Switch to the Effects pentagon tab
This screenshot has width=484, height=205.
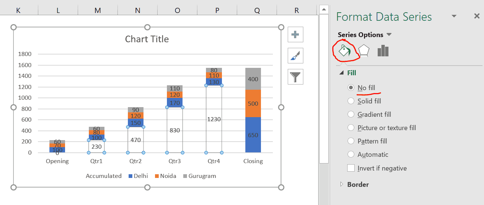click(363, 51)
